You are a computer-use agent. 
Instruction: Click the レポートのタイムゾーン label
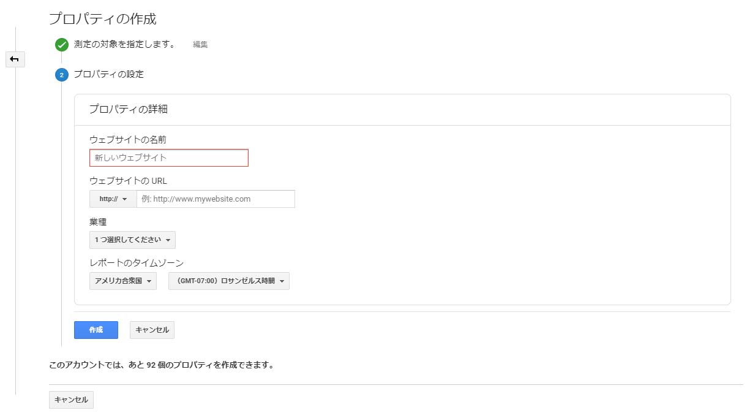[x=137, y=263]
